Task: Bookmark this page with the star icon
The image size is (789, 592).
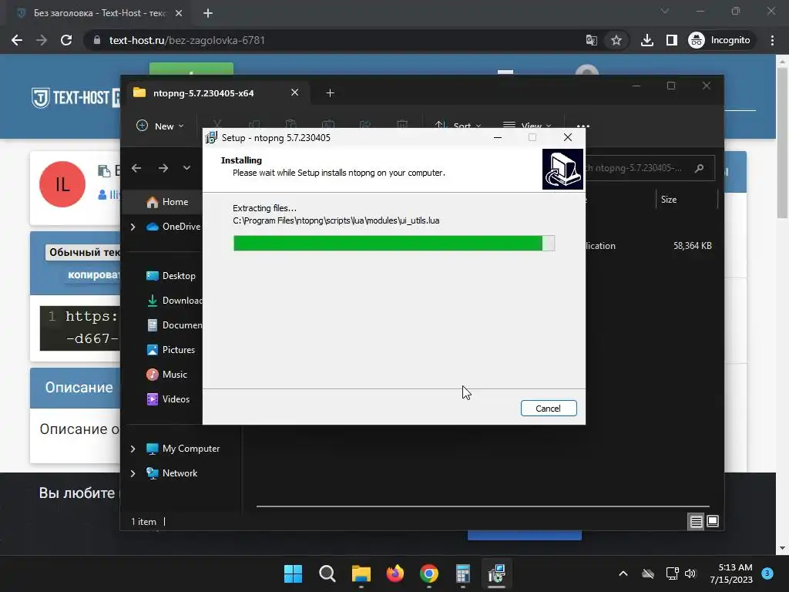Action: tap(616, 40)
